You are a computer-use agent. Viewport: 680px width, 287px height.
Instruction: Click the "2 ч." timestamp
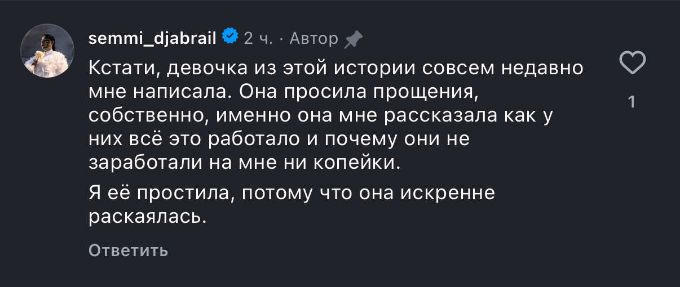click(x=258, y=38)
